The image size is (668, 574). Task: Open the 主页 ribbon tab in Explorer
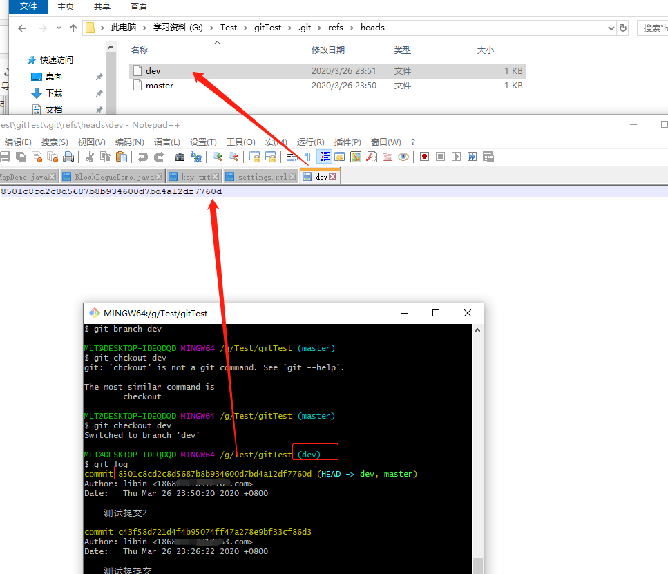tap(66, 7)
